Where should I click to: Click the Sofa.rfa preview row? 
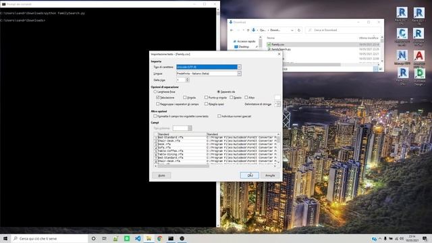point(164,147)
